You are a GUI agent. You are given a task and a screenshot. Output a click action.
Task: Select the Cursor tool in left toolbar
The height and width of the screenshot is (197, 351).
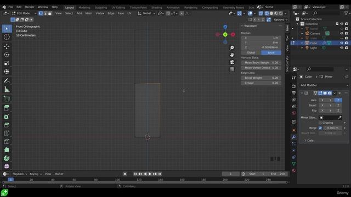point(7,37)
